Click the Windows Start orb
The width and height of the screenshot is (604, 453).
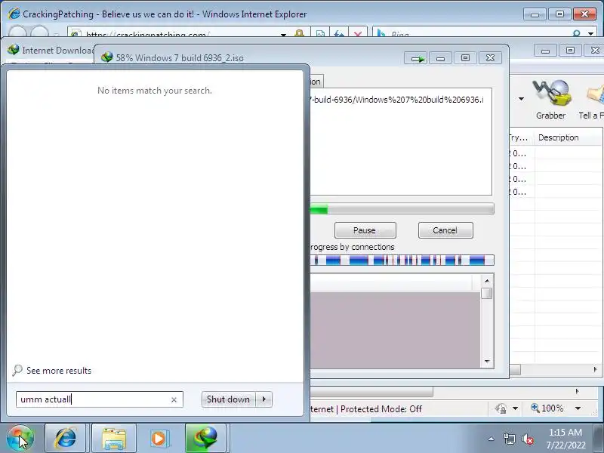point(20,439)
